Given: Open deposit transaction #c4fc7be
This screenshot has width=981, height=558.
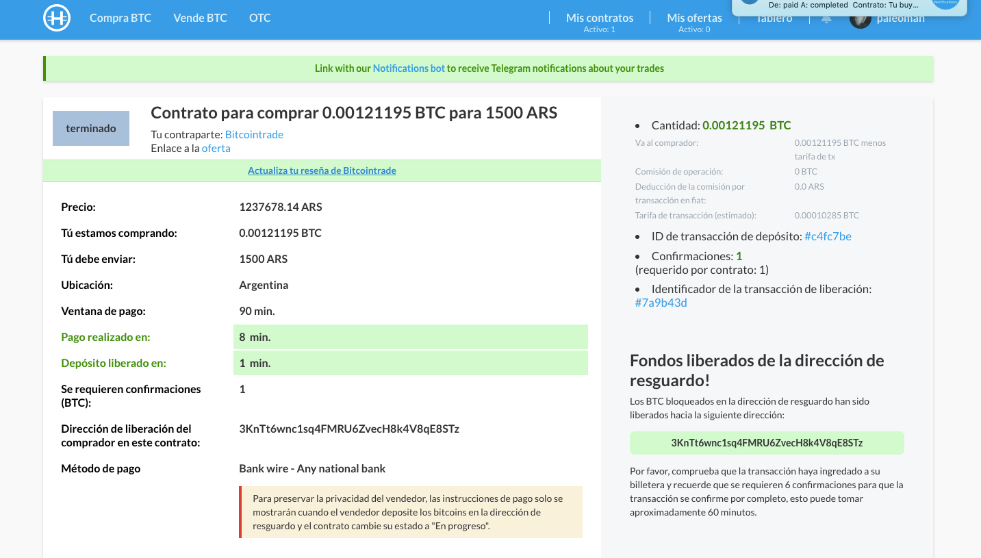Looking at the screenshot, I should pyautogui.click(x=828, y=236).
